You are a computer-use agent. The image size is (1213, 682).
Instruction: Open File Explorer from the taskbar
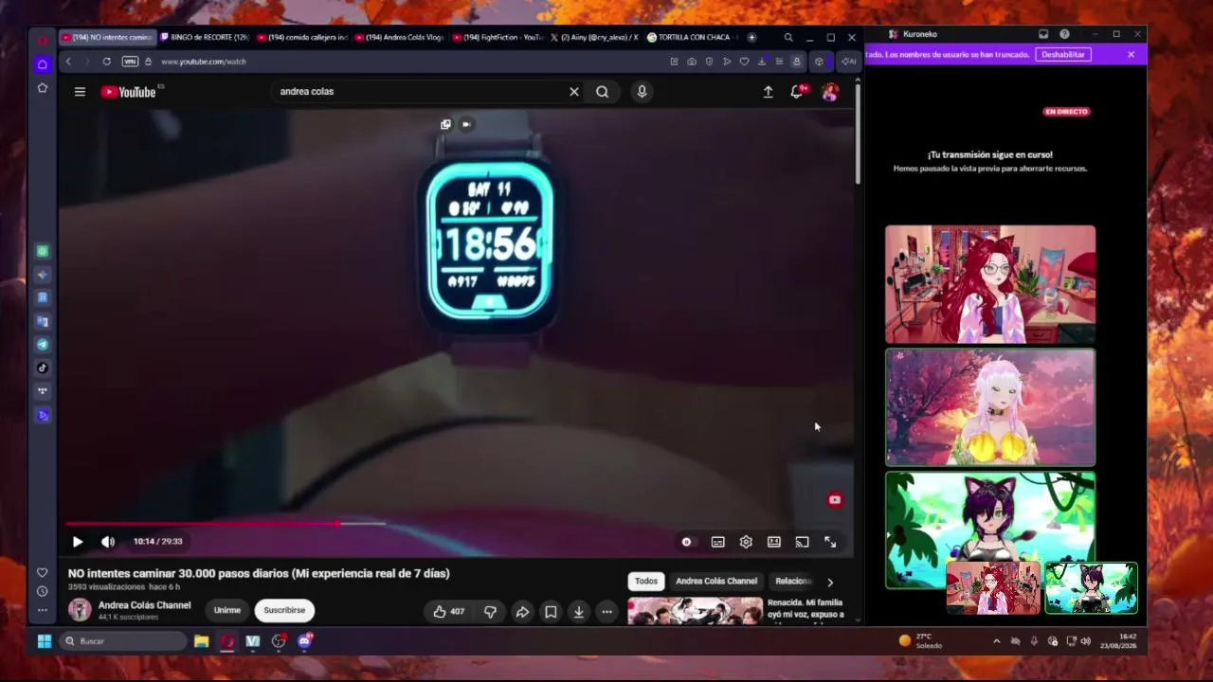[x=202, y=641]
